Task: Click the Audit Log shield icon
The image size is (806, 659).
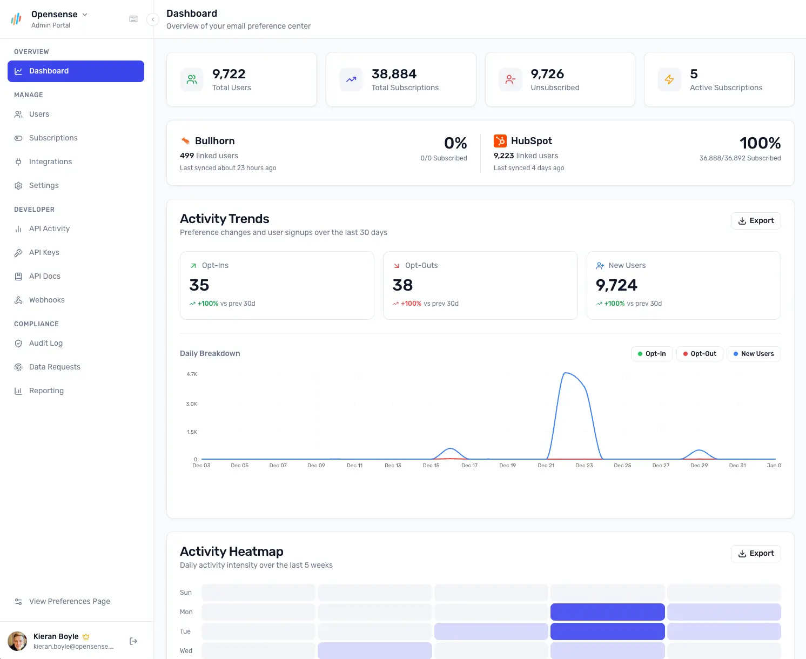Action: tap(18, 343)
